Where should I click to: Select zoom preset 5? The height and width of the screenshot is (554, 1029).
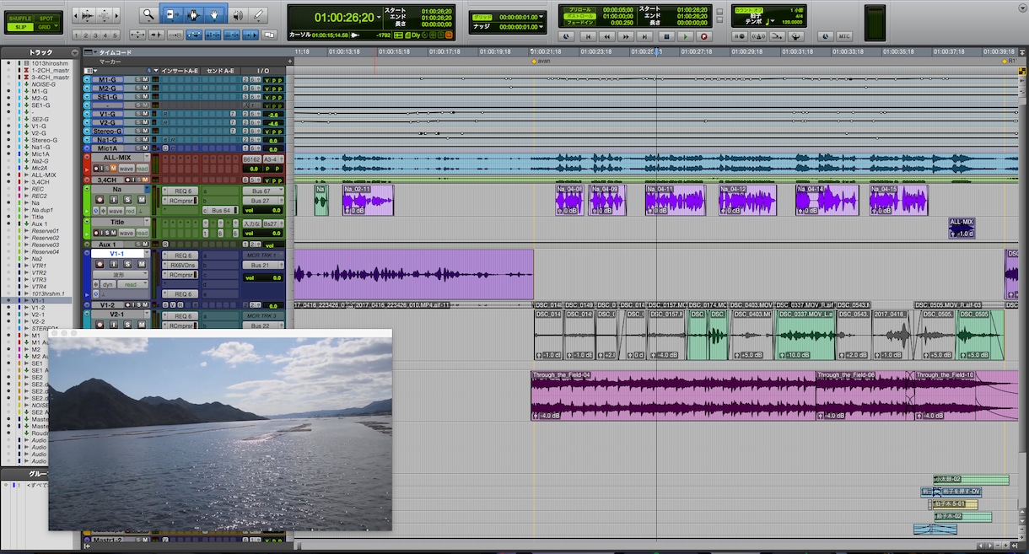[115, 35]
